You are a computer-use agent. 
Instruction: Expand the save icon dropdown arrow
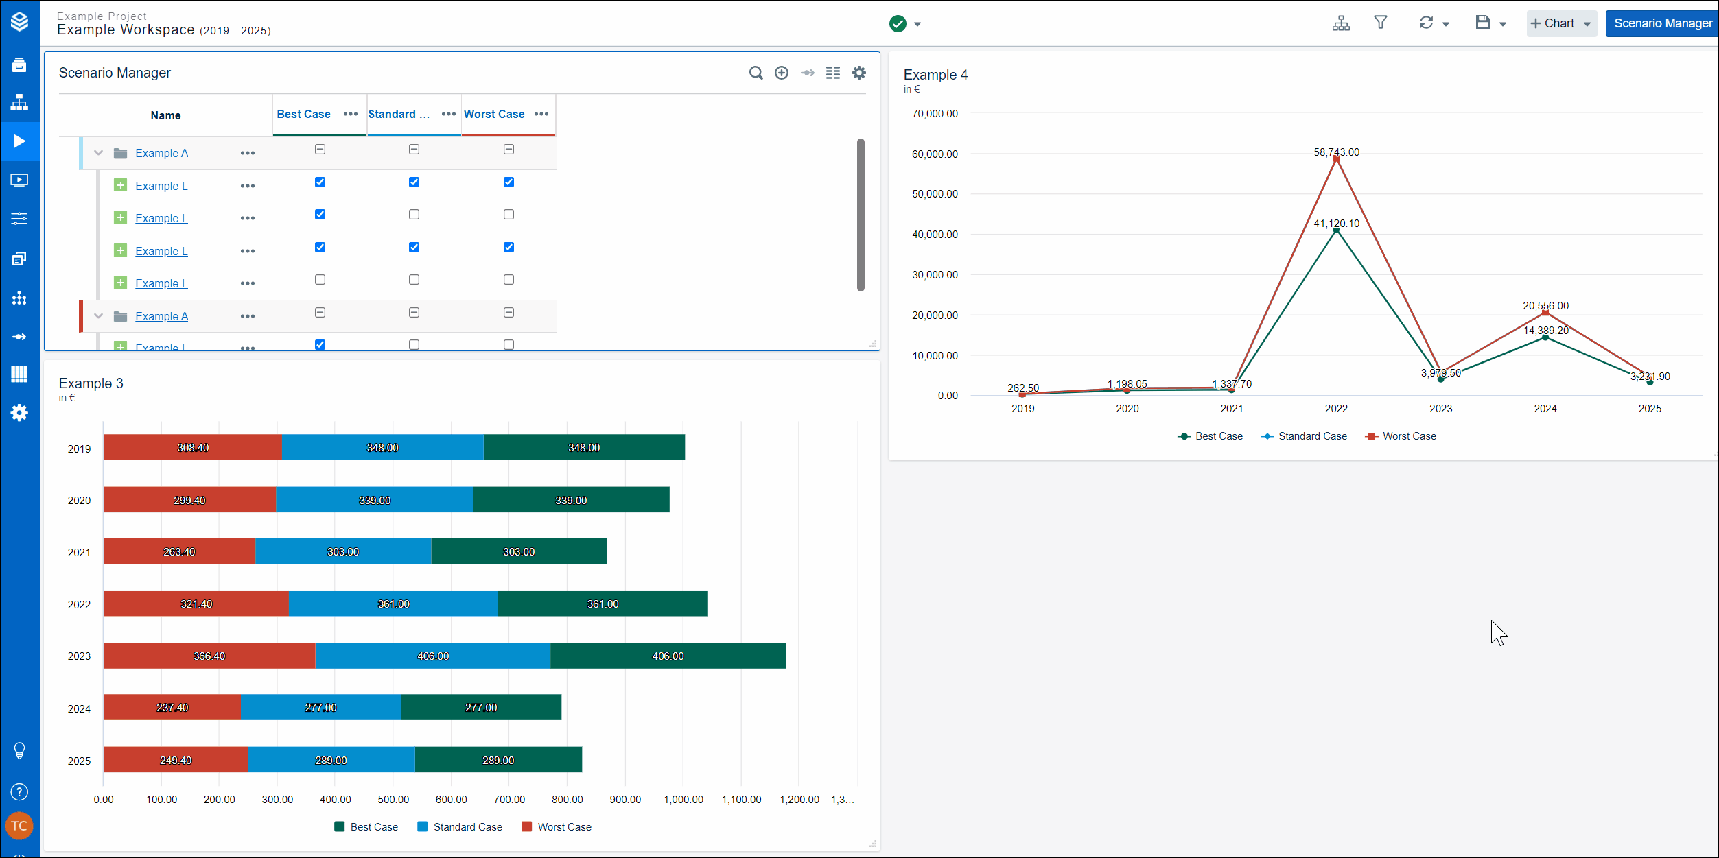pyautogui.click(x=1503, y=24)
